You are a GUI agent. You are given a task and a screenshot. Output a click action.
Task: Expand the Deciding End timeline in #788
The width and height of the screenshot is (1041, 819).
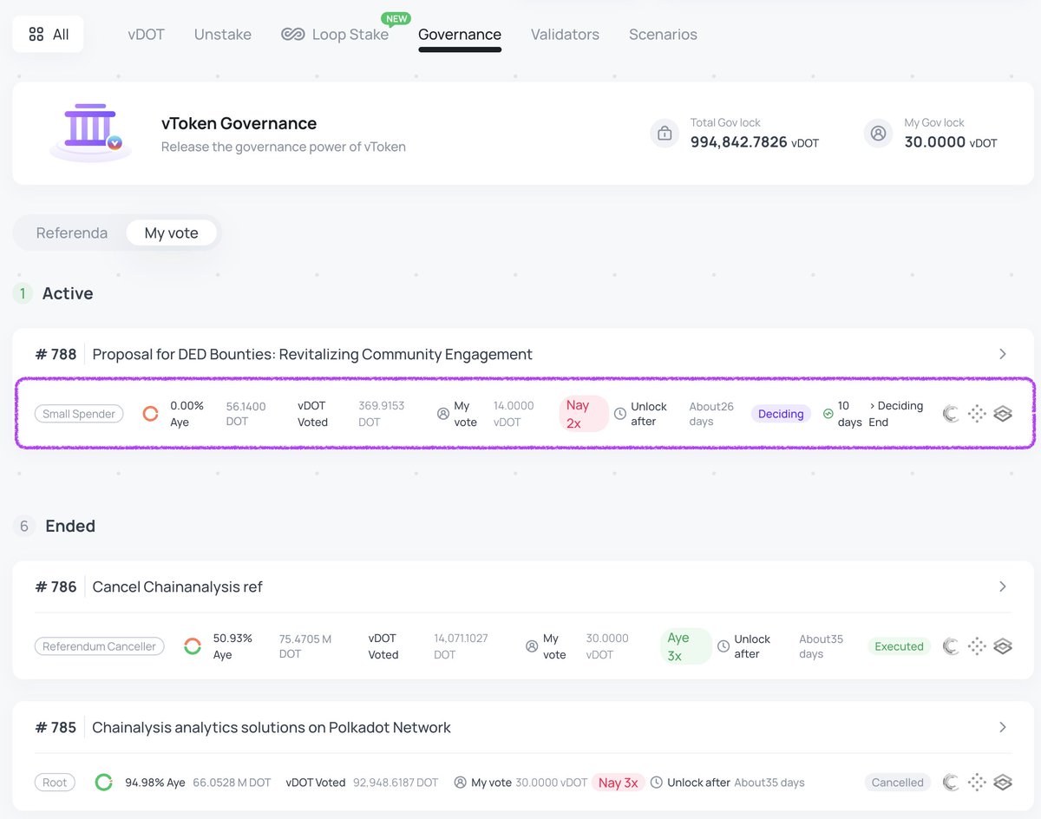(895, 414)
